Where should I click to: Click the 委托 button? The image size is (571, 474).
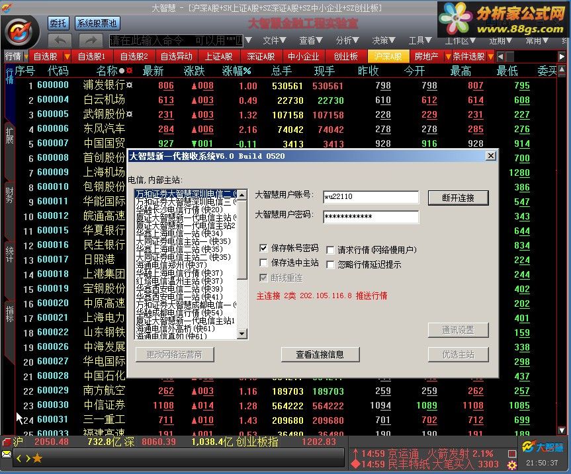58,23
